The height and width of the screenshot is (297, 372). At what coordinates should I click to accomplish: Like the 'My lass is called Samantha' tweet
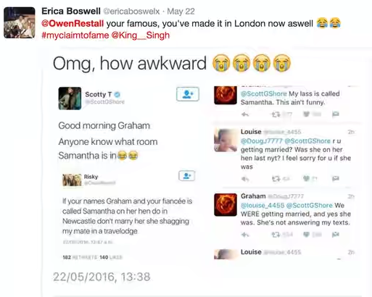(x=306, y=114)
